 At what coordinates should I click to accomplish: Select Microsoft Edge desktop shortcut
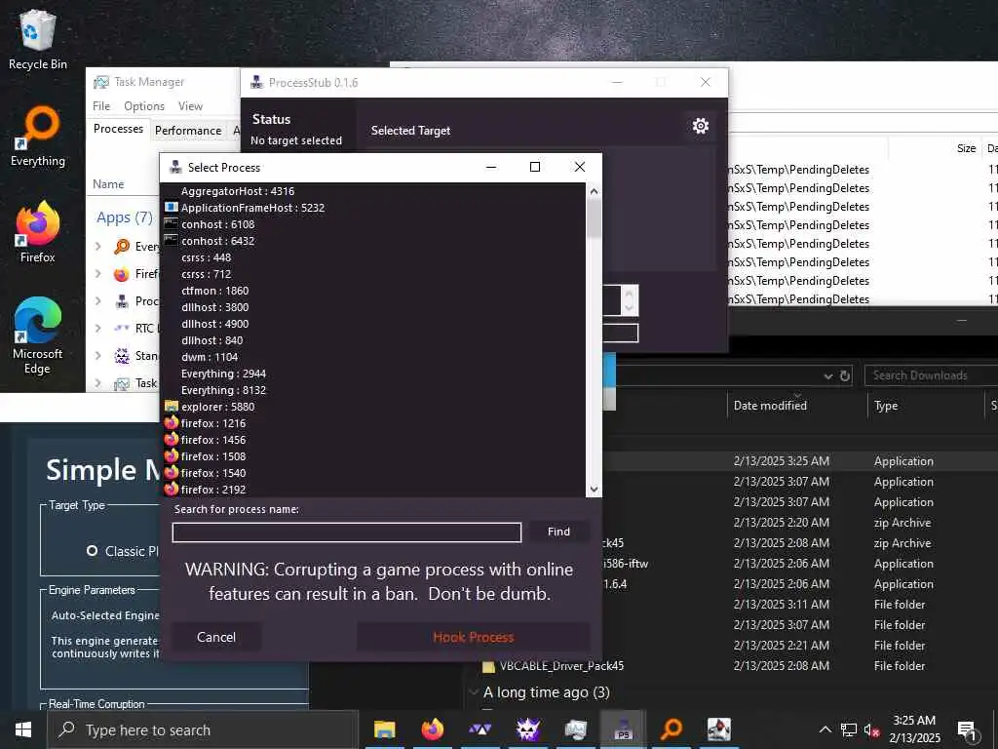point(38,335)
